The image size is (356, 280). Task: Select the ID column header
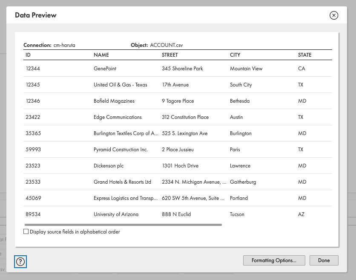[x=28, y=55]
